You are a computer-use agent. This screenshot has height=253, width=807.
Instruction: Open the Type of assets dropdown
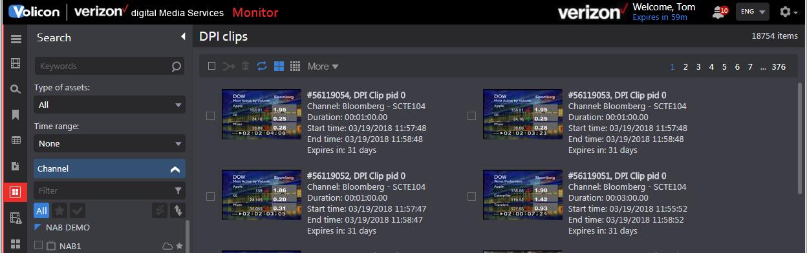(x=109, y=105)
